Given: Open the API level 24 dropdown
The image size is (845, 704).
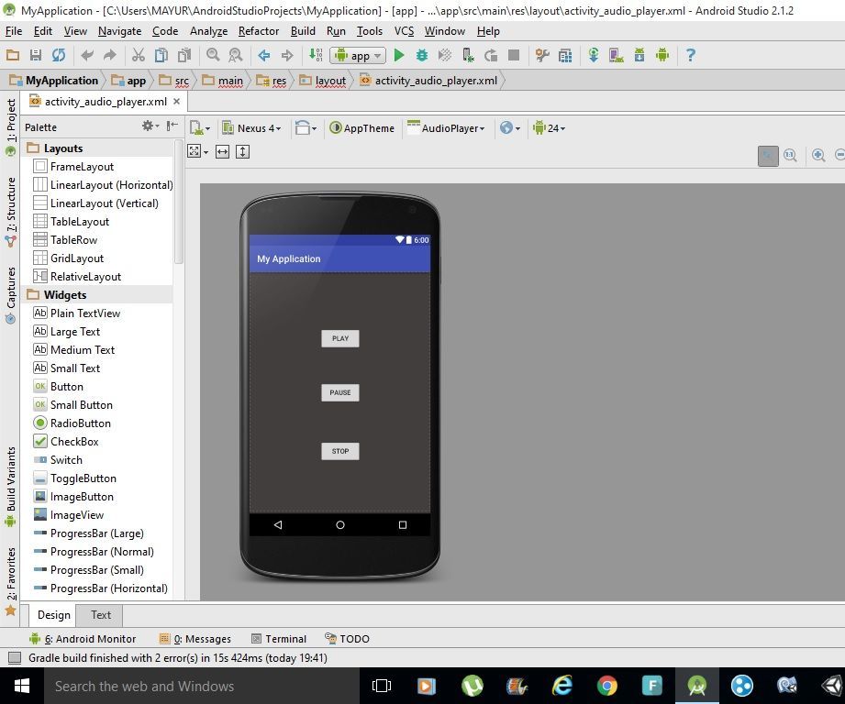Looking at the screenshot, I should (x=550, y=128).
